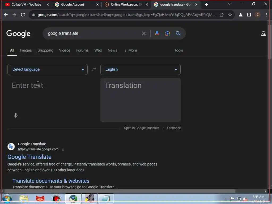Screen dimensions: 272x204
Task: Swap translation languages arrows icon
Action: (94, 69)
